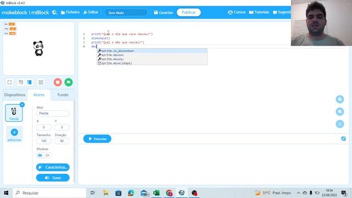Screen dimensions: 352x198
Task: Show hidden system tray icons chevron
Action: [x=299, y=193]
